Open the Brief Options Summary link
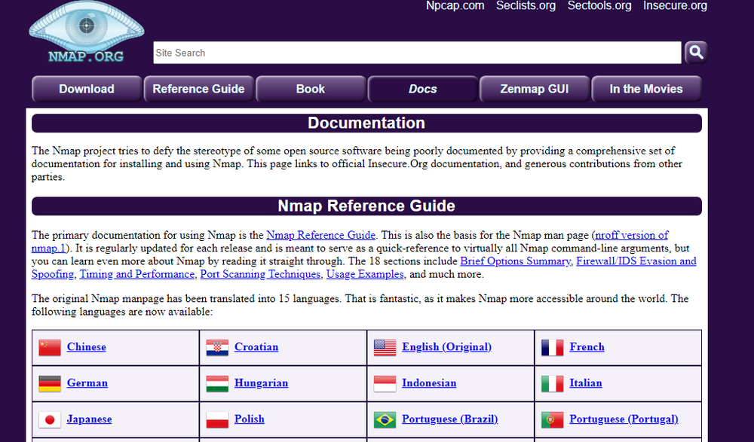Viewport: 754px width, 442px height. pyautogui.click(x=515, y=261)
